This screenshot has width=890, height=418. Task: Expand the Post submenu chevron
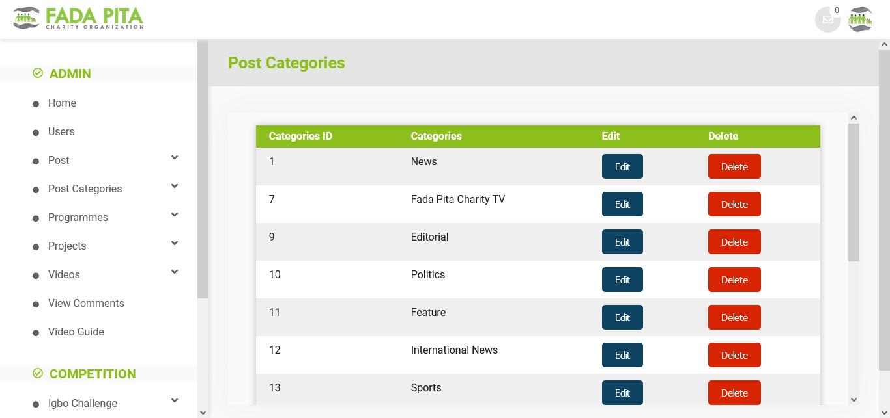coord(175,158)
